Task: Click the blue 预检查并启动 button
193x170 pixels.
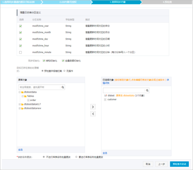Action: [x=180, y=164]
